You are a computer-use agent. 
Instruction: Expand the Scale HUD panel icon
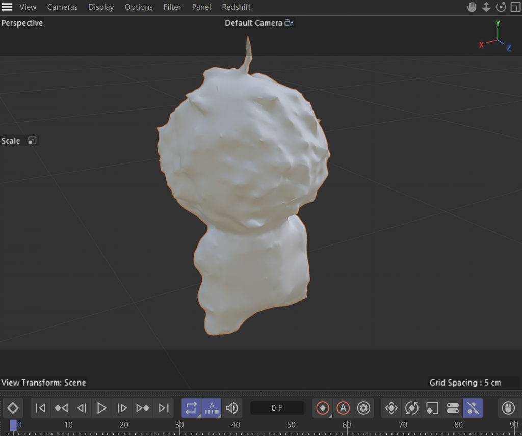tap(32, 141)
